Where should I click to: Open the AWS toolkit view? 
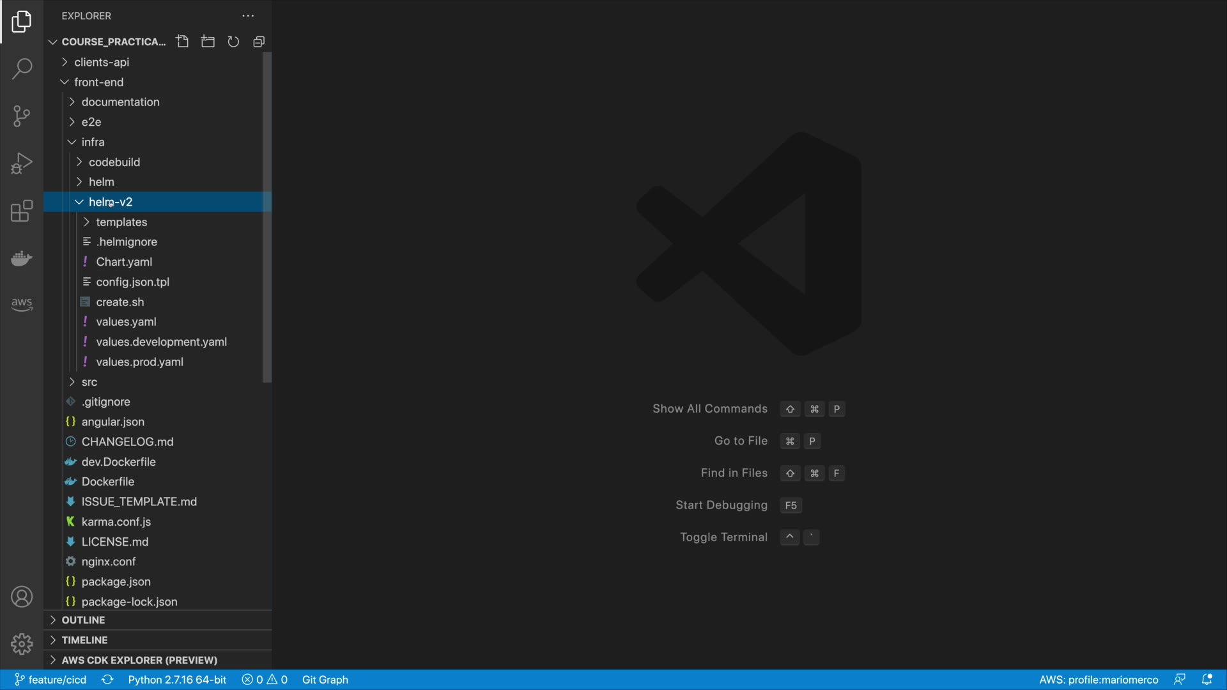22,304
